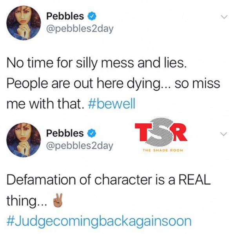Image resolution: width=232 pixels, height=234 pixels.
Task: Expand the options chevron on the second tweet
Action: (x=224, y=134)
